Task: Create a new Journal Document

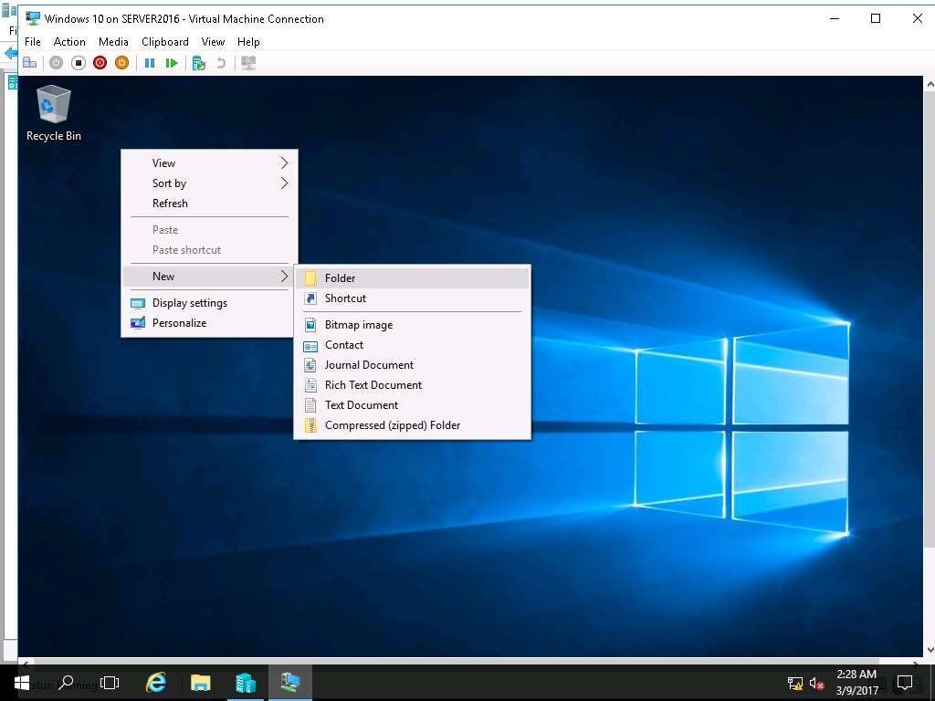Action: point(412,365)
